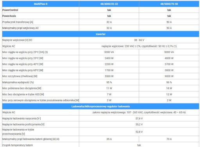Click the Wyjście AC output voltage description
The image size is (200, 147).
click(139, 46)
